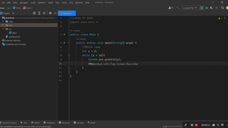Open the View menu
The height and width of the screenshot is (128, 228).
pyautogui.click(x=15, y=2)
